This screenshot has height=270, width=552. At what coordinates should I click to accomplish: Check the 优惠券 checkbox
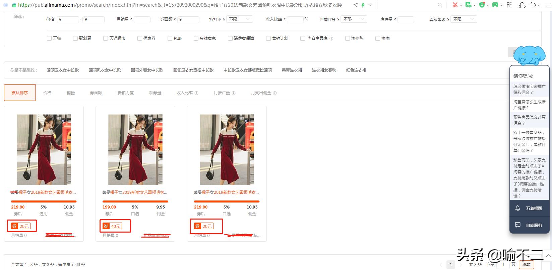(x=140, y=38)
